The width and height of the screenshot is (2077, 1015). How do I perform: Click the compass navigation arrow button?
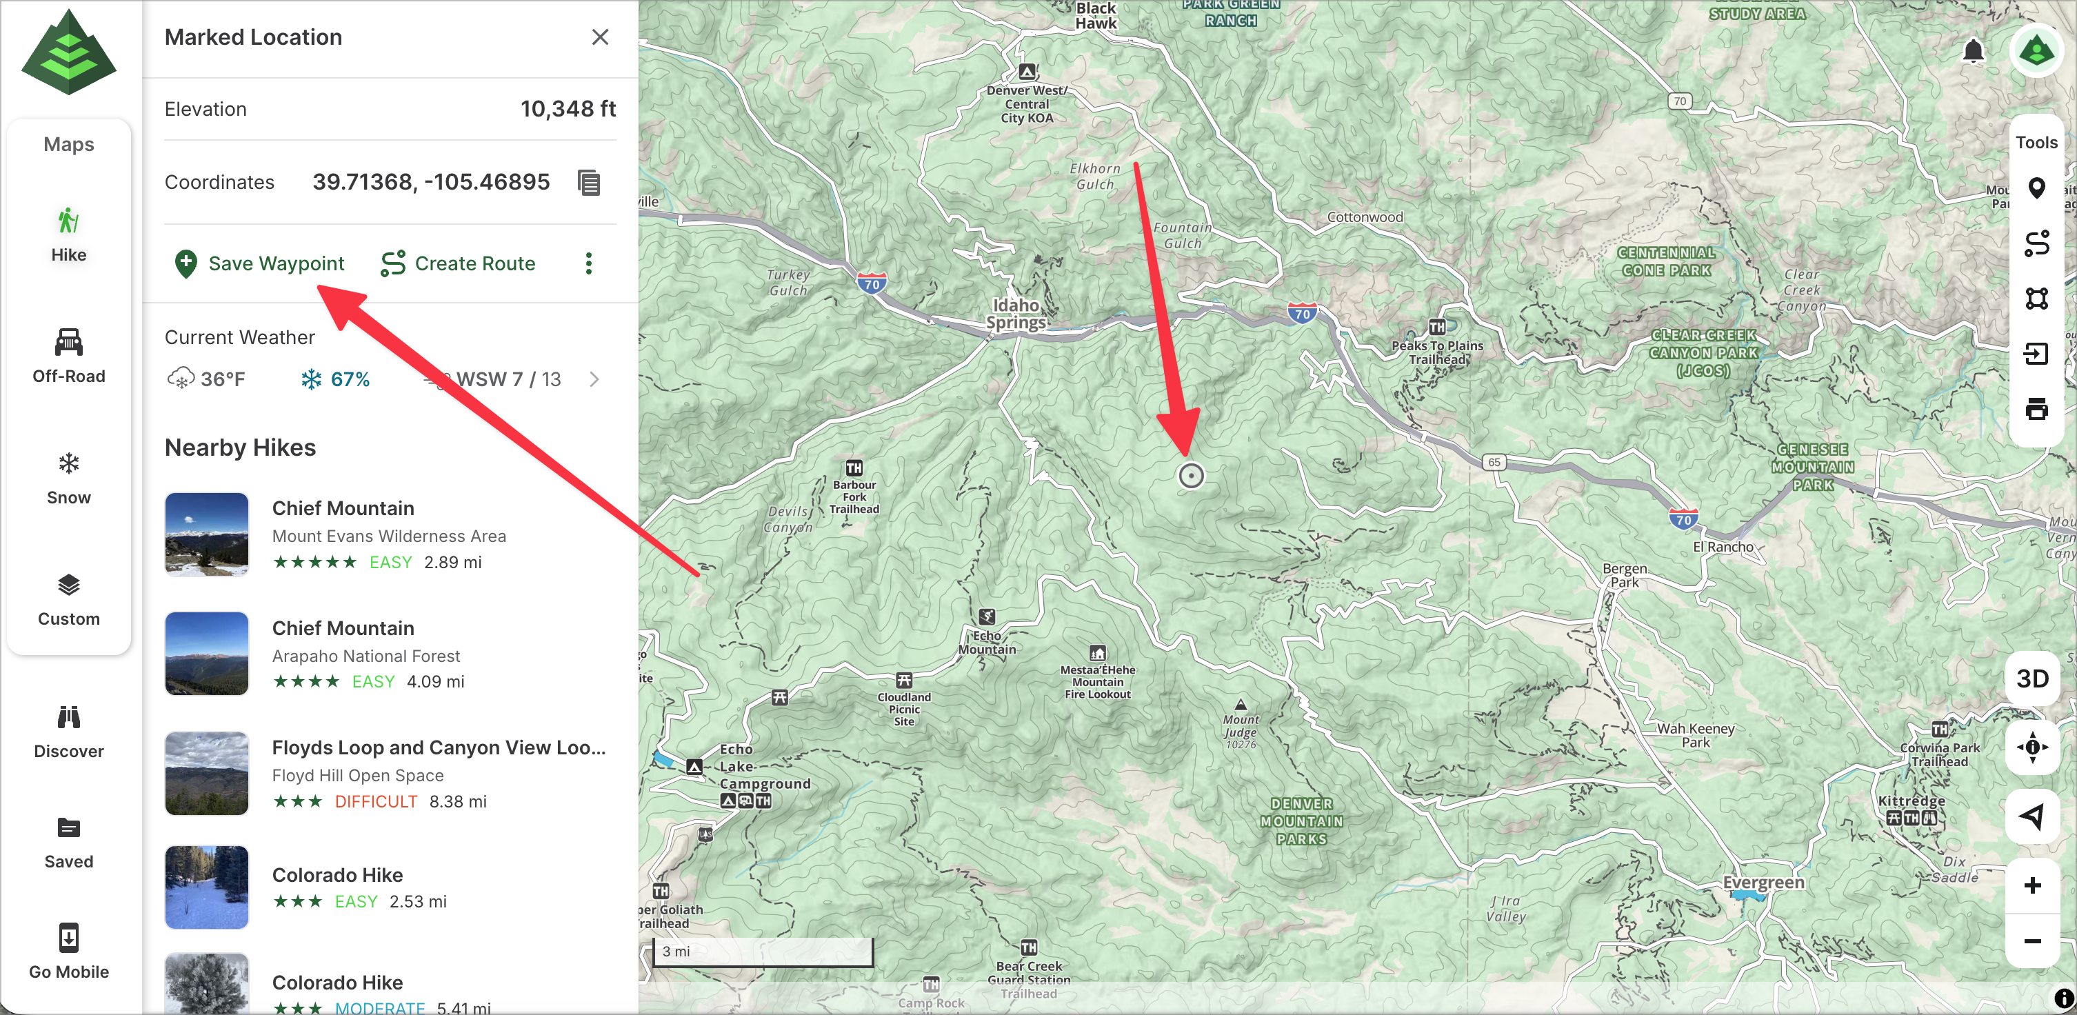[2032, 816]
